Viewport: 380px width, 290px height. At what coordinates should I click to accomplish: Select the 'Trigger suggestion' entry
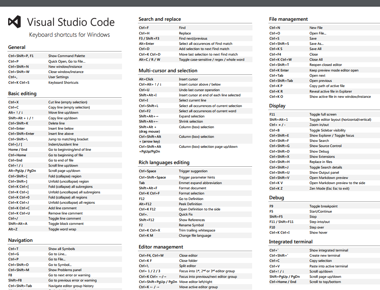coord(193,171)
